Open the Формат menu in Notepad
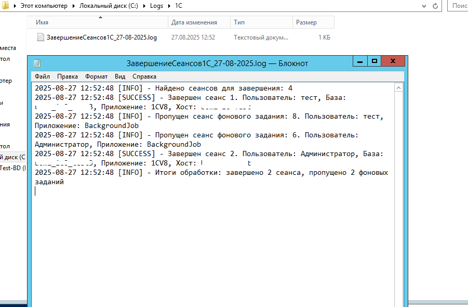This screenshot has width=468, height=307. point(96,76)
